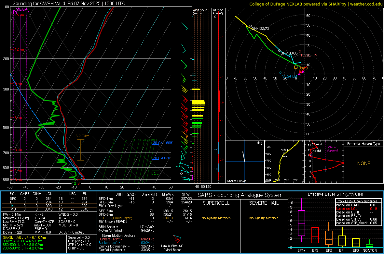Screen dimensions: 384x254
Task: Click the '6.2 C/km' lapse rate label
Action: pos(82,136)
